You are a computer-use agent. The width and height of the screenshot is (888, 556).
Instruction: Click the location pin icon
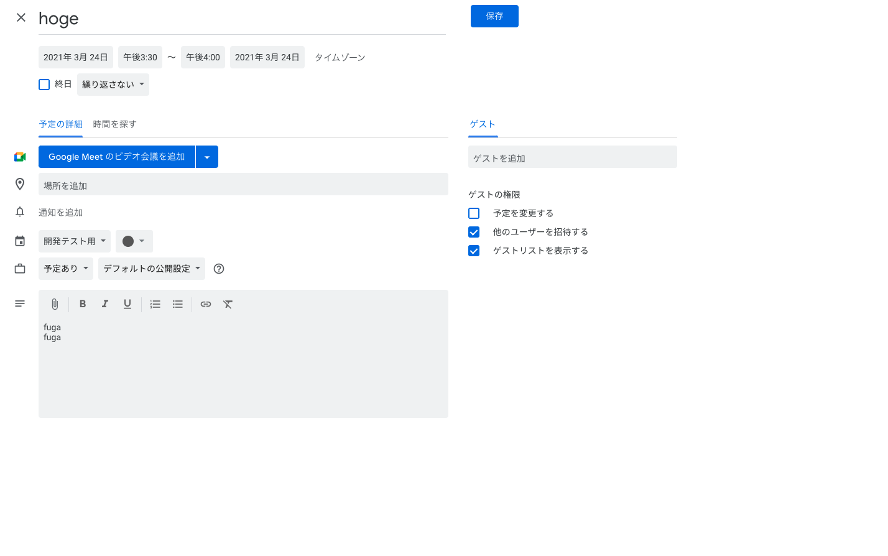pyautogui.click(x=20, y=184)
